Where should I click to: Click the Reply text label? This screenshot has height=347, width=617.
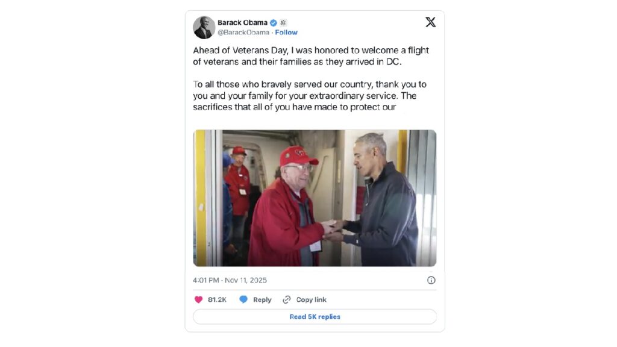[262, 300]
